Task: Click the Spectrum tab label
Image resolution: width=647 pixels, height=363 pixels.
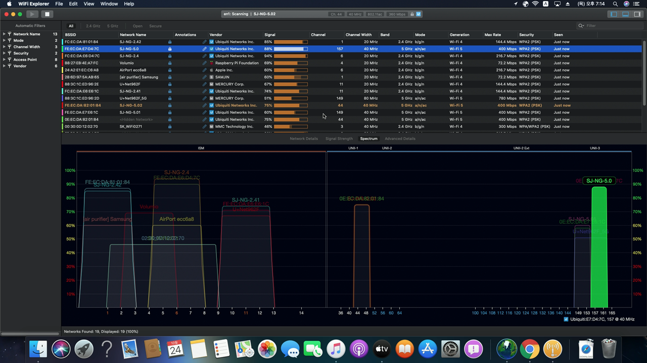Action: 368,139
